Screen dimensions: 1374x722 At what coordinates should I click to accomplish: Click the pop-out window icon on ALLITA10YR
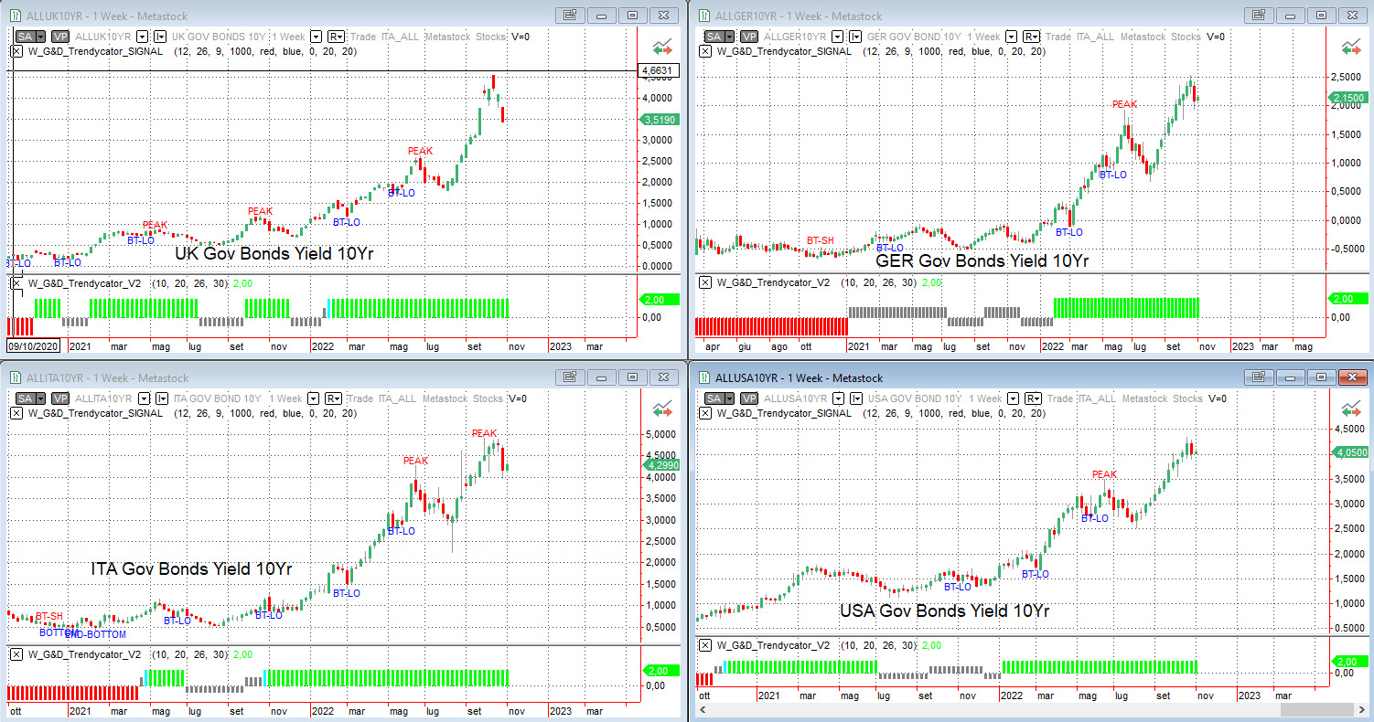pos(569,377)
